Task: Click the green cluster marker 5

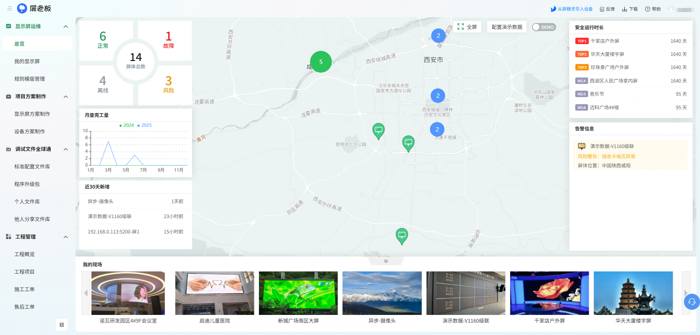Action: click(321, 62)
